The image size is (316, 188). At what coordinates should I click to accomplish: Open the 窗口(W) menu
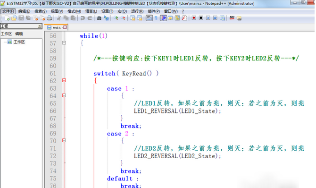(171, 11)
